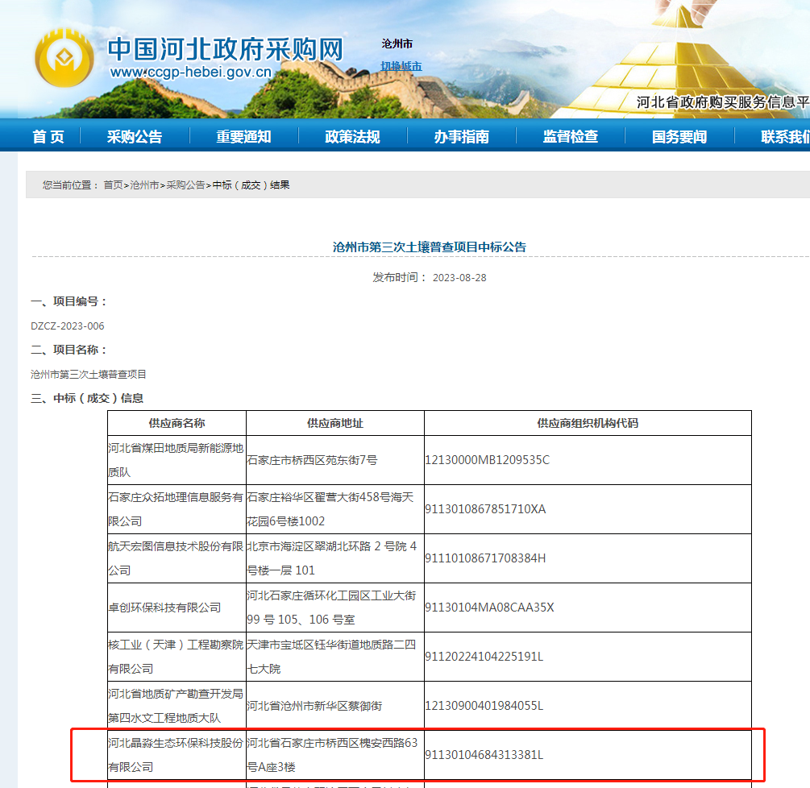810x788 pixels.
Task: Click the supplier cell 河北省煤田地质局新能源地质队
Action: [177, 459]
